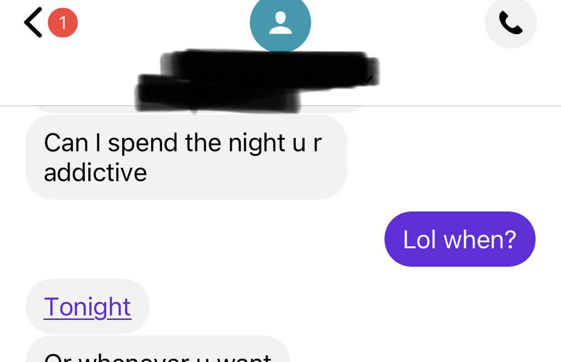This screenshot has width=561, height=362.
Task: Tap the back arrow to leave conversation
Action: (33, 22)
